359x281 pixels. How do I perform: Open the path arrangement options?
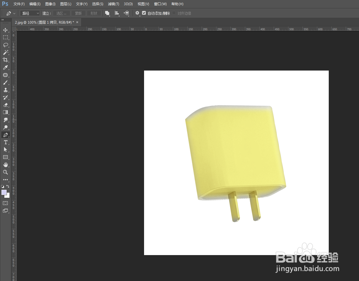(x=126, y=13)
